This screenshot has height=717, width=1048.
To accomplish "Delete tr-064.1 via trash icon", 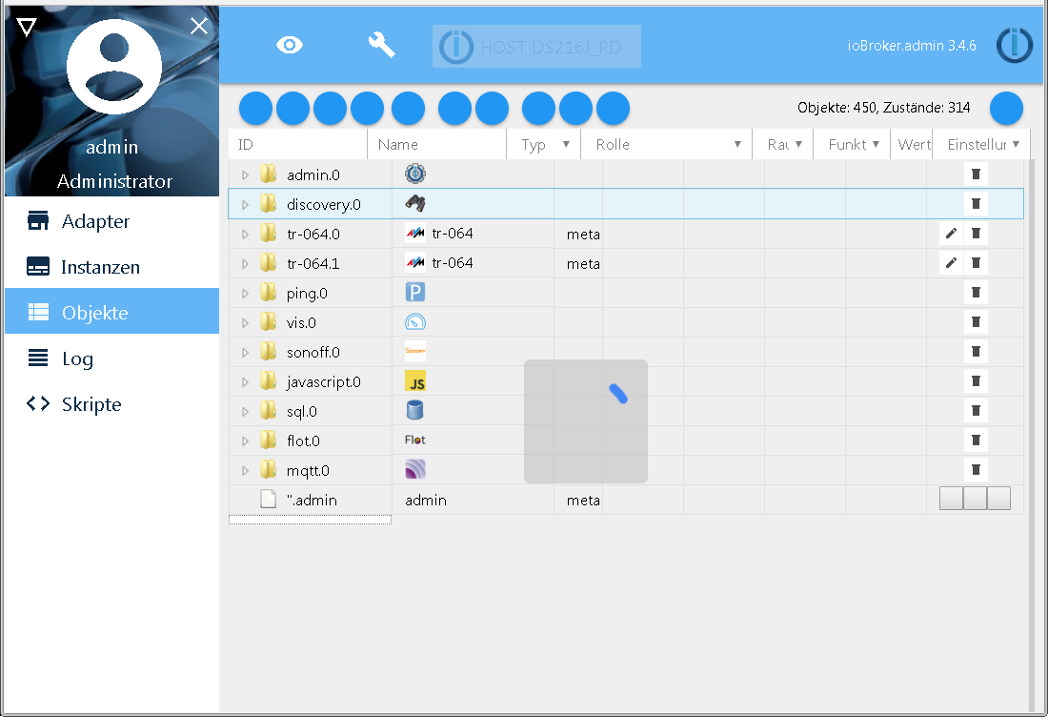I will tap(976, 262).
